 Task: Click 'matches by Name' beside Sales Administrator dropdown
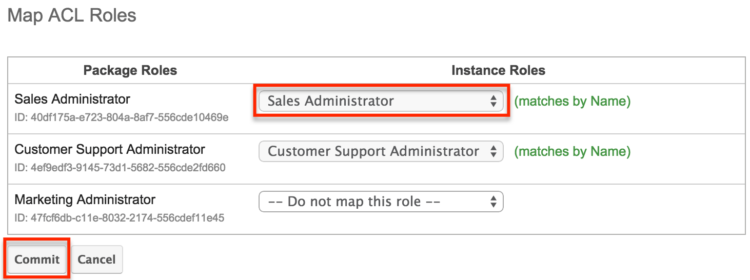pyautogui.click(x=572, y=101)
